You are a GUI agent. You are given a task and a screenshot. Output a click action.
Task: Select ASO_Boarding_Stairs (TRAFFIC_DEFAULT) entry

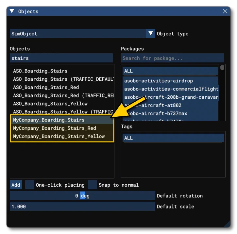[62, 79]
